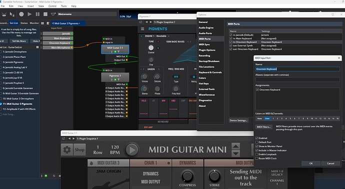Screen dimensions: 345x189
Task: Toggle Include in Master Indicator checkbox
Action: tap(257, 150)
